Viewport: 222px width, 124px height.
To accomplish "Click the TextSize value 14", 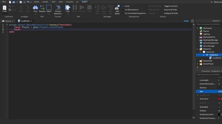I will tap(219, 111).
